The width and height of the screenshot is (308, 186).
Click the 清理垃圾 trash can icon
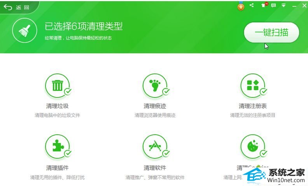coord(58,85)
